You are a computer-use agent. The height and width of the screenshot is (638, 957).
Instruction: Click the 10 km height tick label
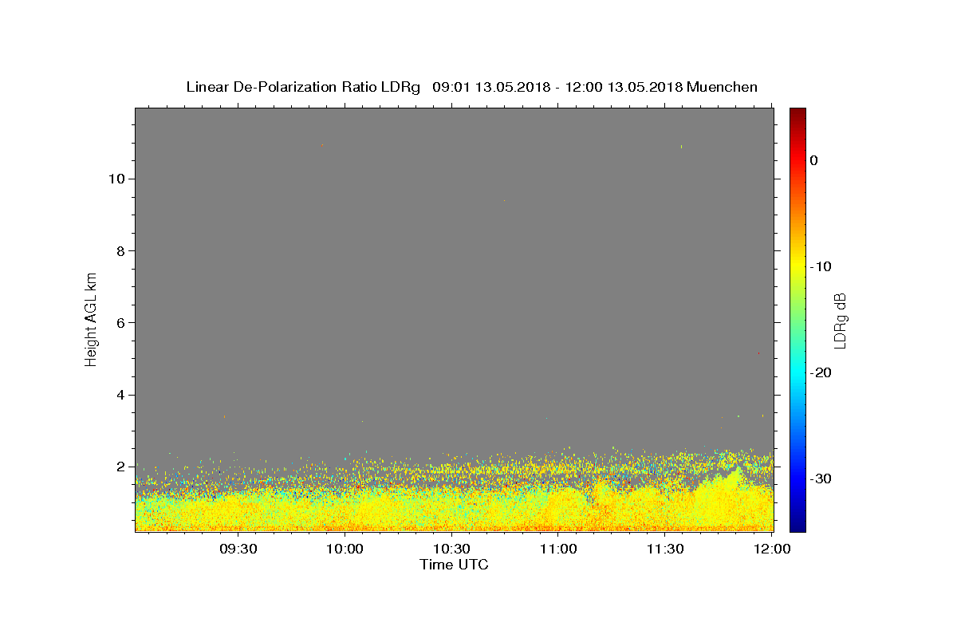click(116, 179)
